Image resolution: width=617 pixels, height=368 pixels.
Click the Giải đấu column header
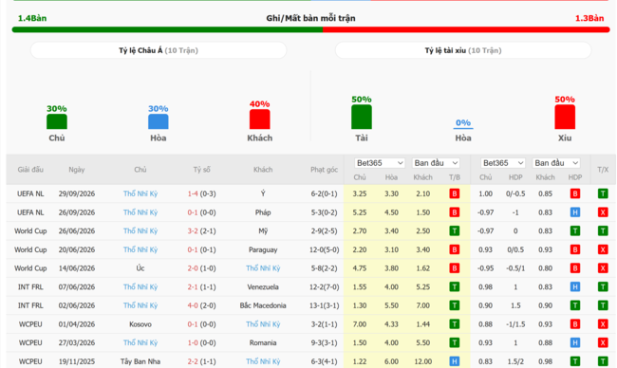click(30, 170)
